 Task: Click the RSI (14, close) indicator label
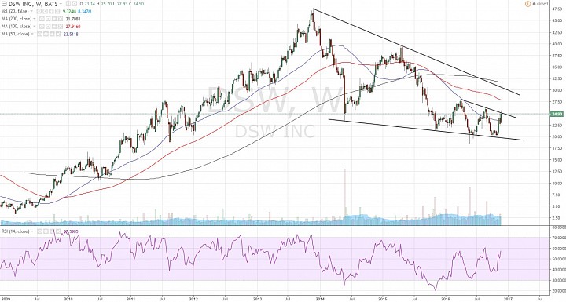pos(15,231)
